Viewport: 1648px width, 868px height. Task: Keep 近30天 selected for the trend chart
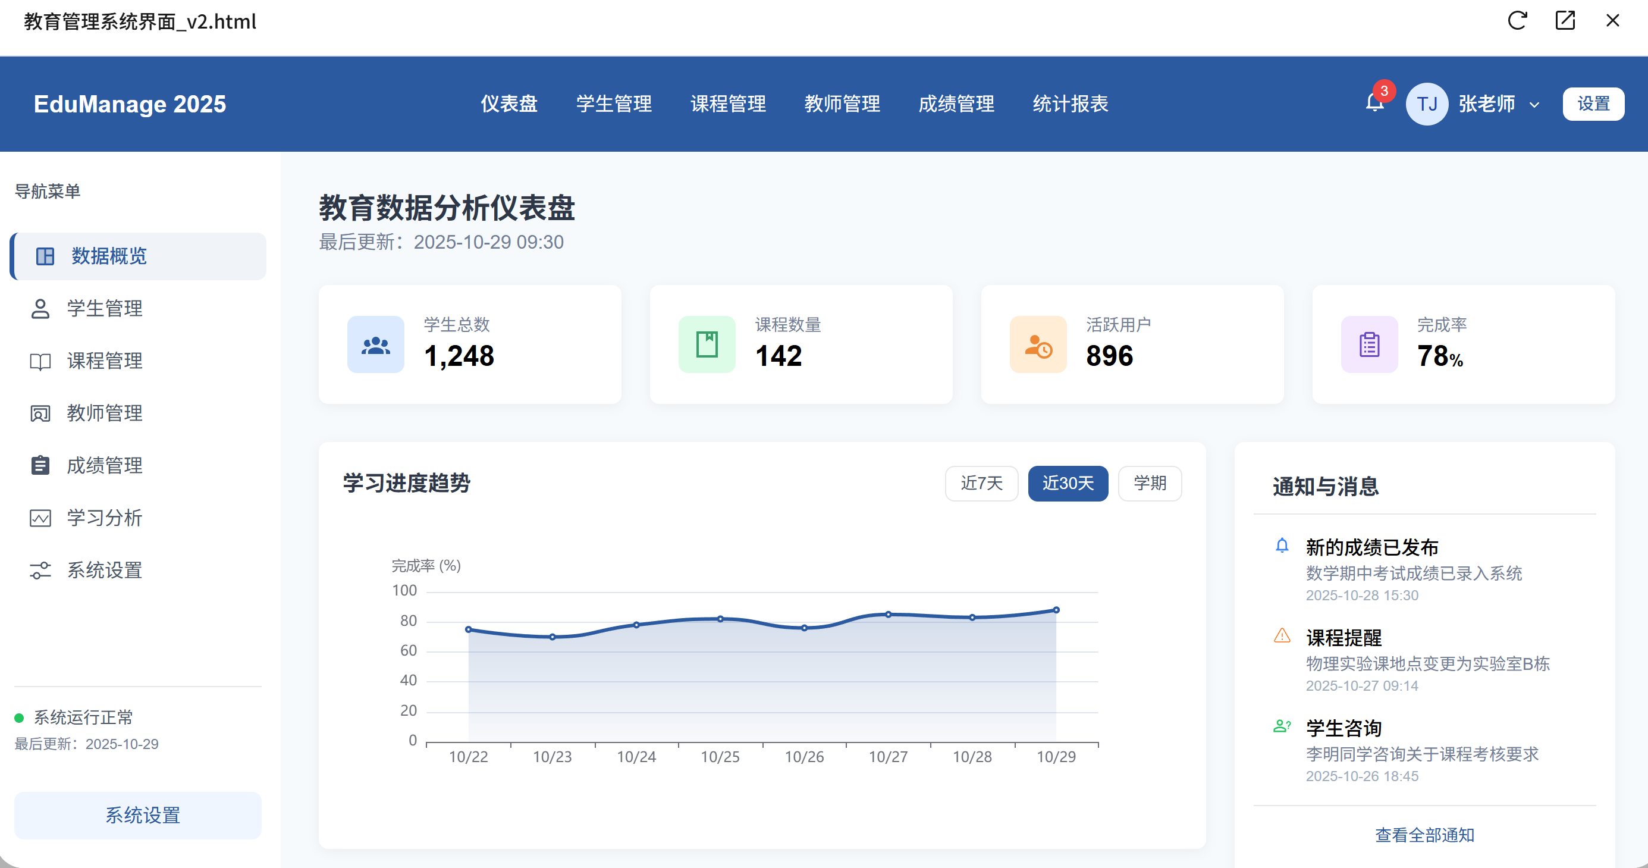[x=1068, y=483]
